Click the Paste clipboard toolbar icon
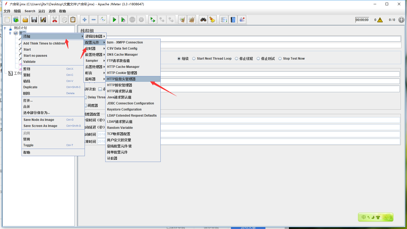 (73, 20)
